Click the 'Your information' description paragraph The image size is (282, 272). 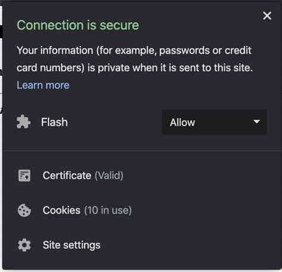pos(134,59)
